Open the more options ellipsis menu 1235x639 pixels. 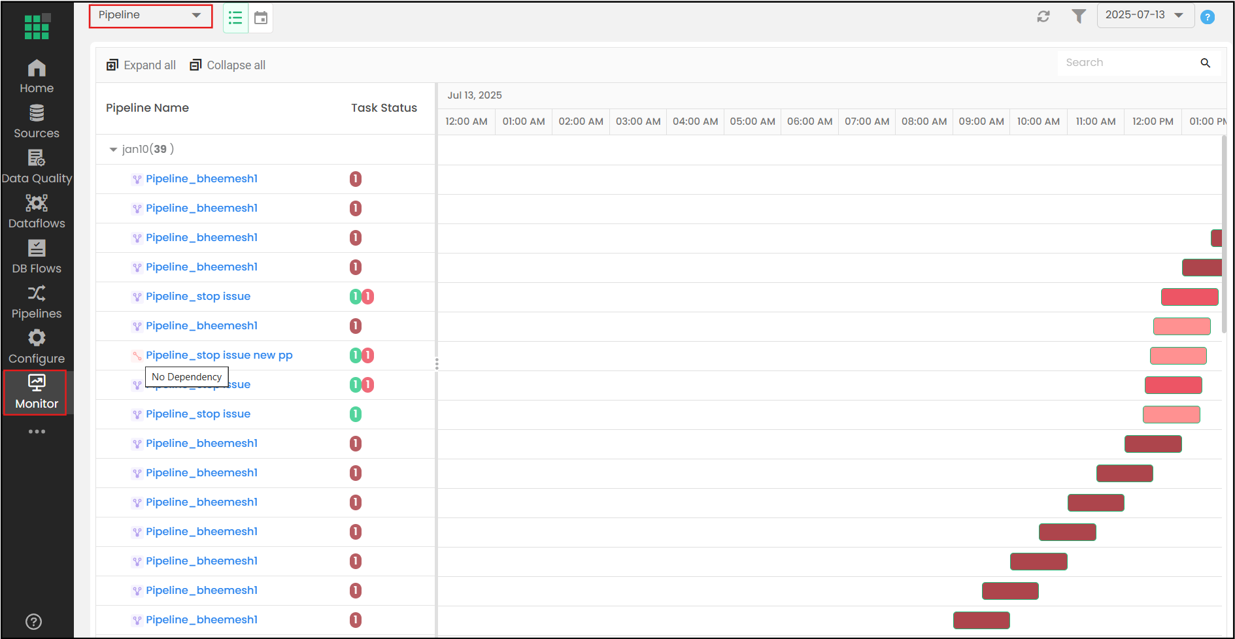[37, 431]
